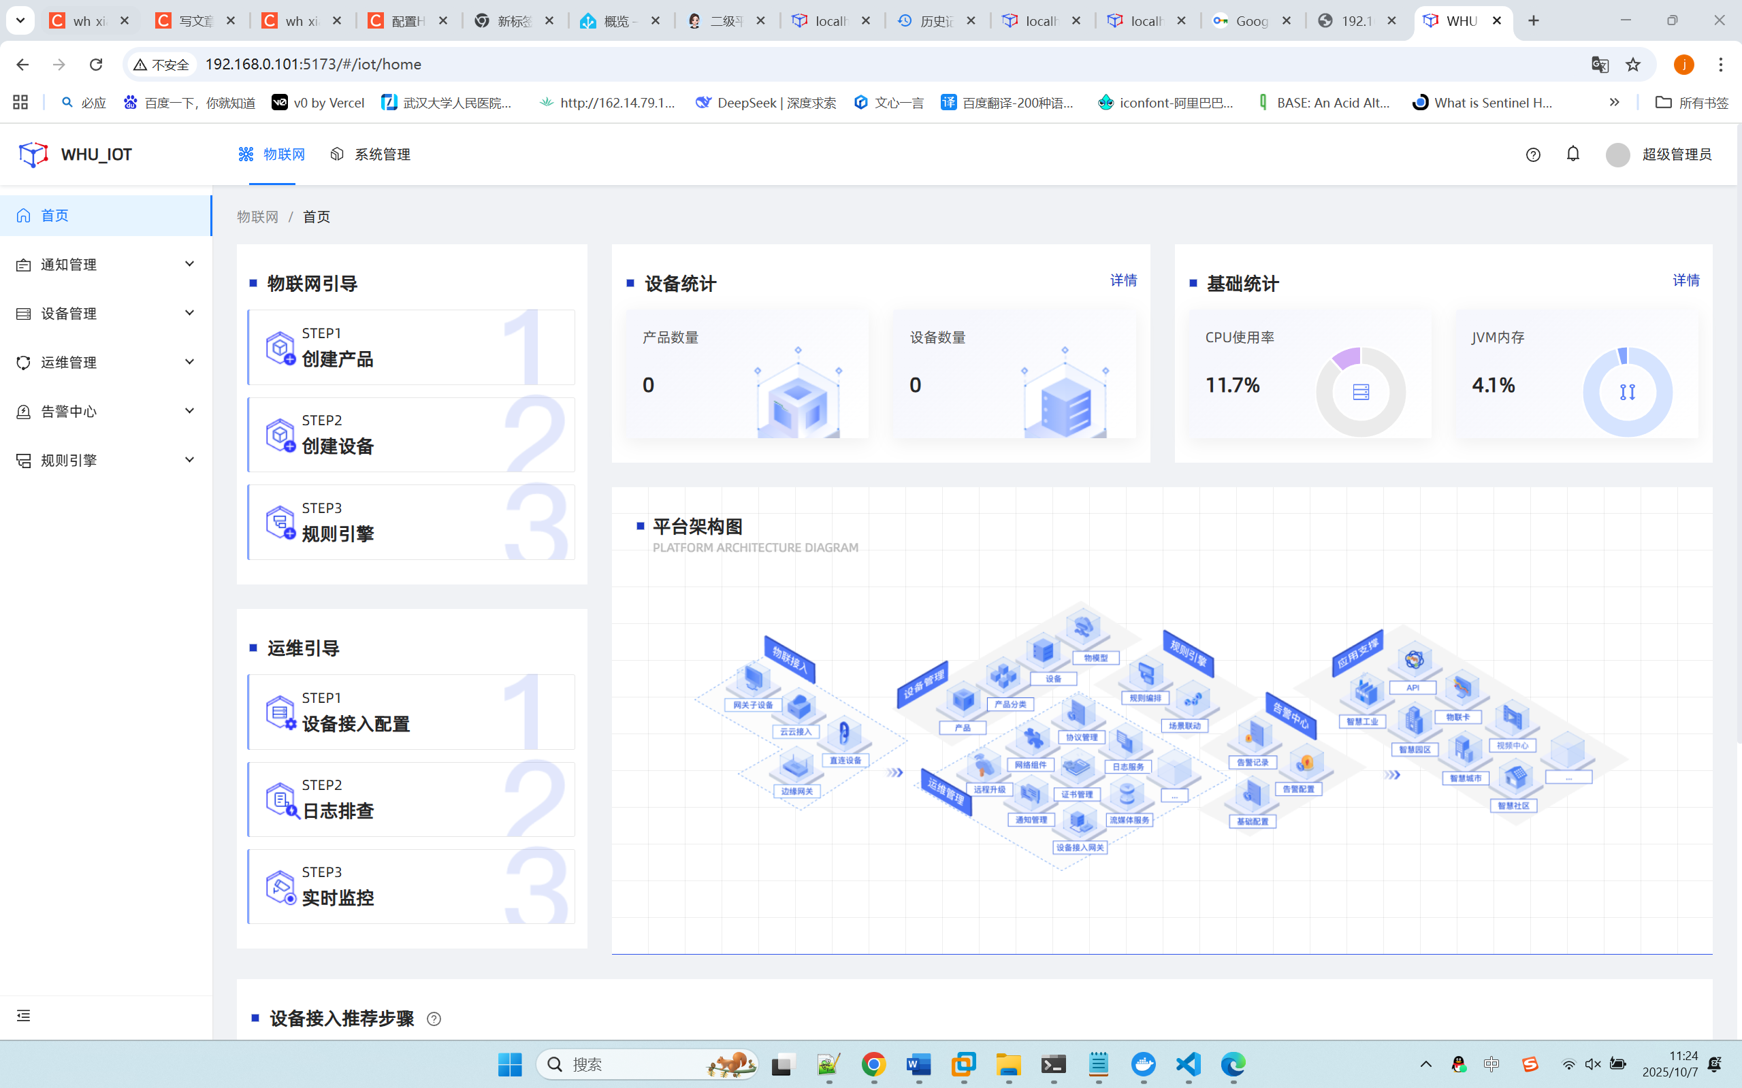
Task: Bookmark this page with the star icon
Action: 1632,65
